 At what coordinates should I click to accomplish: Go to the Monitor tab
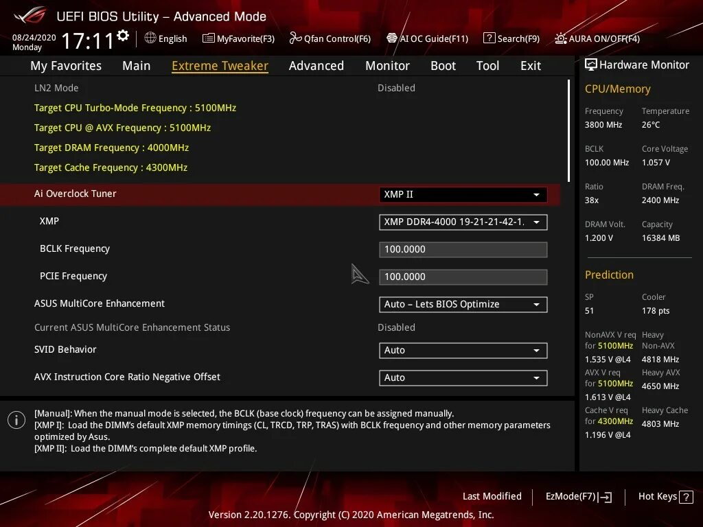(x=387, y=65)
